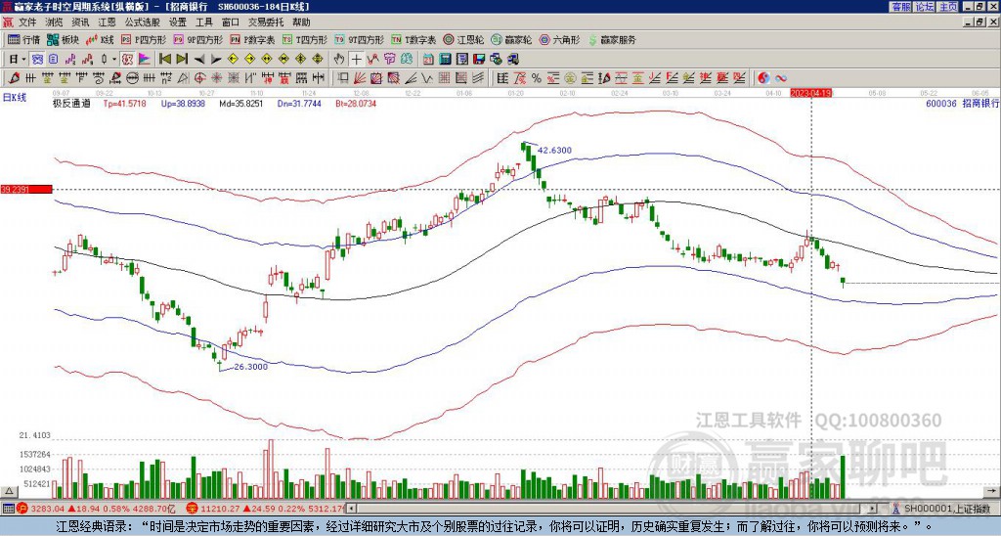Screen dimensions: 1001x536
Task: Select the red circle target tool
Action: coord(199,78)
